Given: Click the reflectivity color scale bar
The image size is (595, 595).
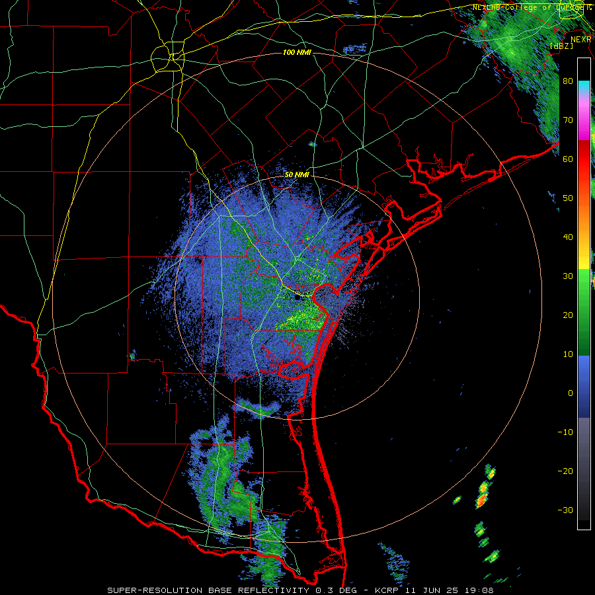Looking at the screenshot, I should click(584, 294).
